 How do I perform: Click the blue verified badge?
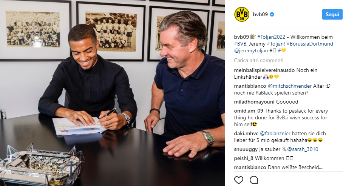pyautogui.click(x=272, y=14)
